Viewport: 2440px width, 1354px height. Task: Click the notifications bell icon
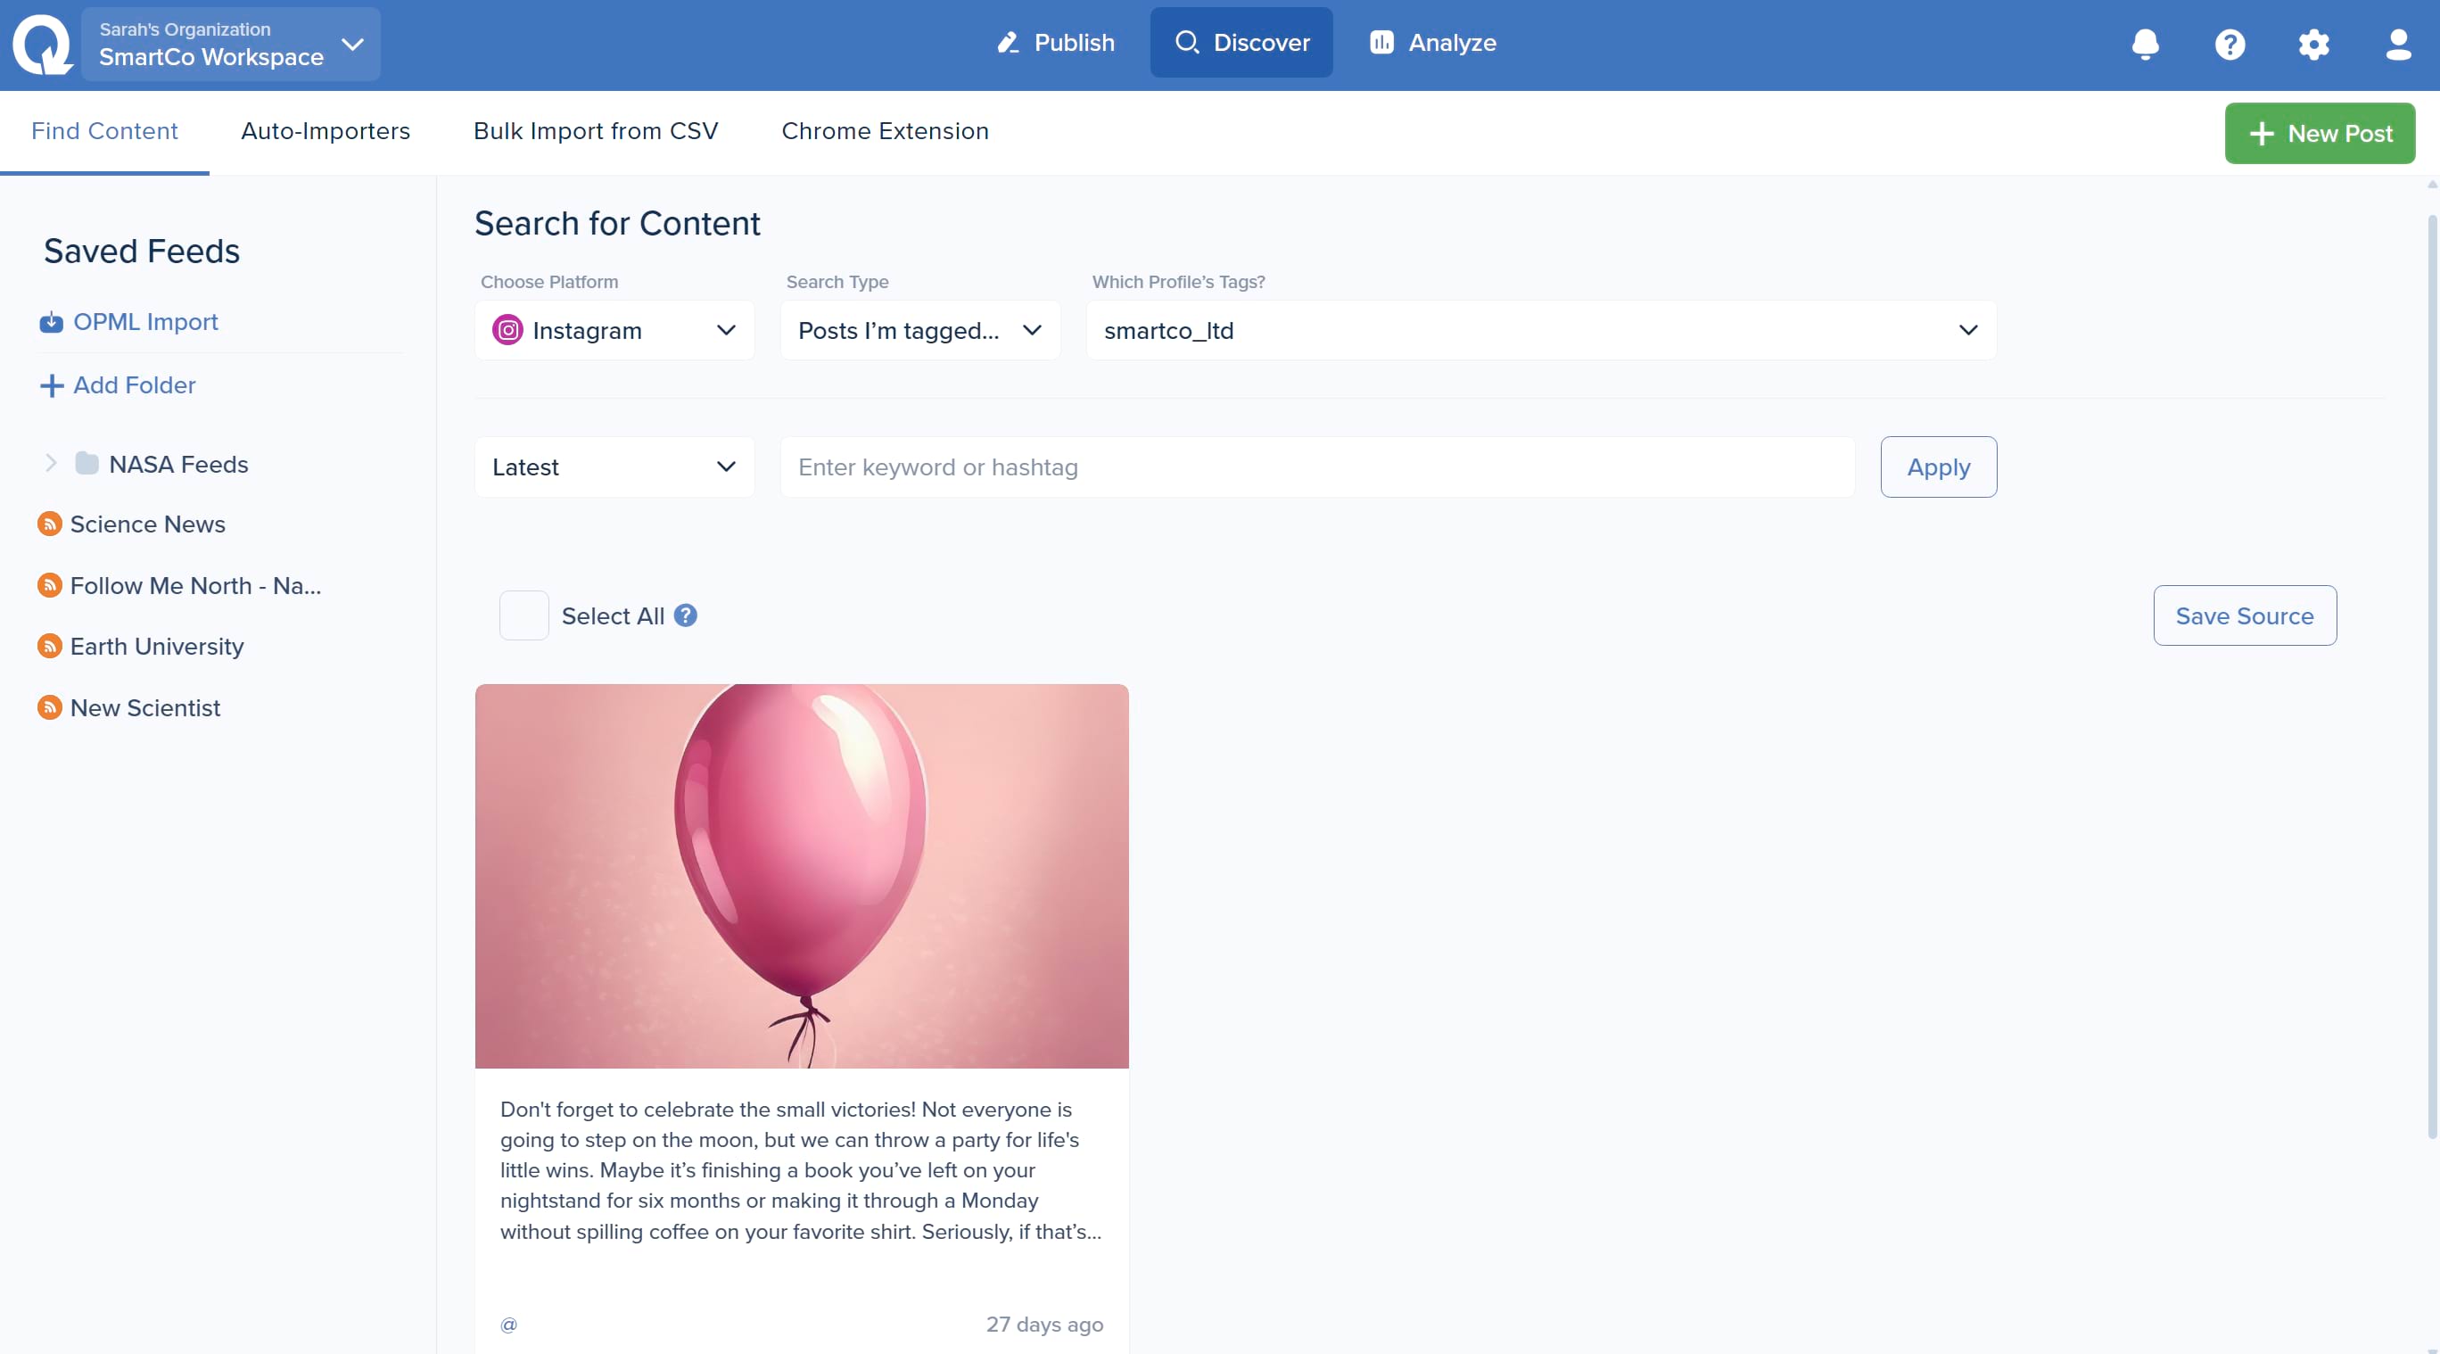(2146, 45)
